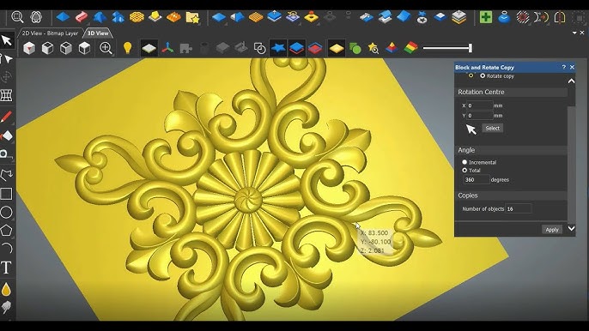
Task: Choose the Create Polyline tool
Action: pos(6,175)
